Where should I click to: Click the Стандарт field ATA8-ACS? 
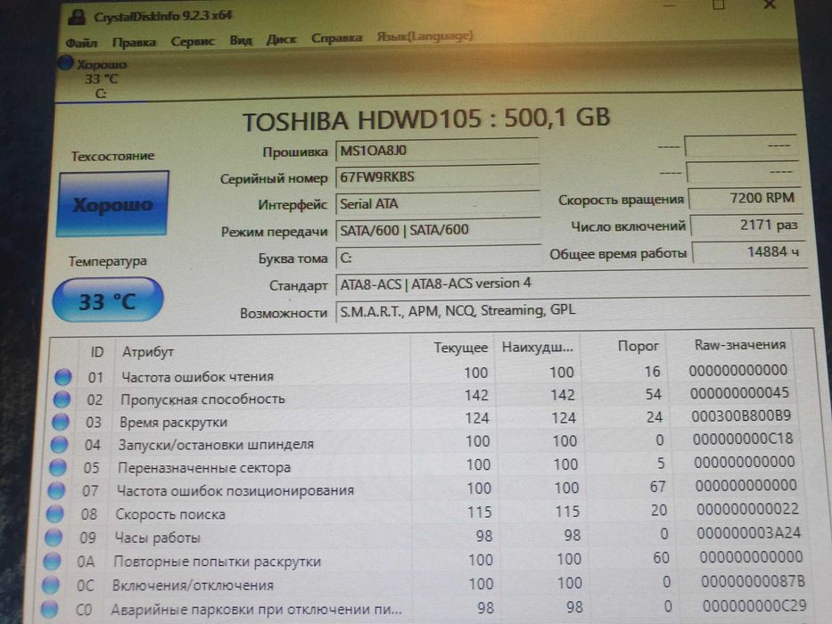pyautogui.click(x=572, y=283)
